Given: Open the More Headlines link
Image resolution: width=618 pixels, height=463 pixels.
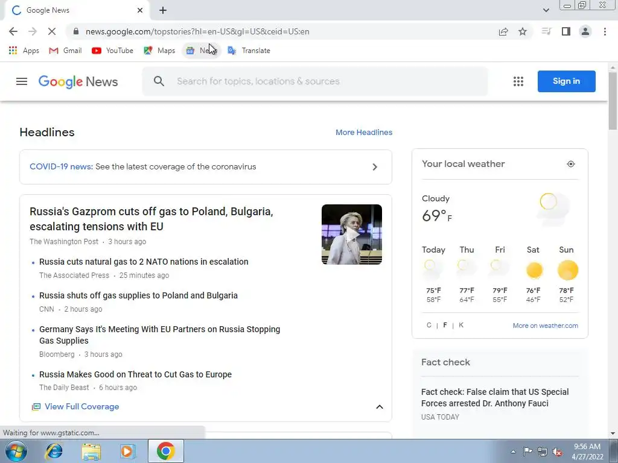Looking at the screenshot, I should pyautogui.click(x=364, y=132).
